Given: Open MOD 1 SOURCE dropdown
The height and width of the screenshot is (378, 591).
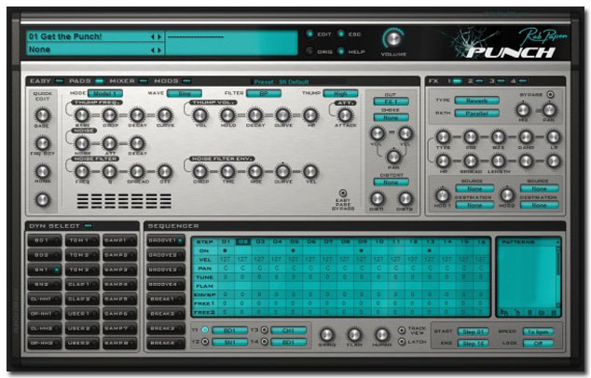Looking at the screenshot, I should (x=474, y=189).
